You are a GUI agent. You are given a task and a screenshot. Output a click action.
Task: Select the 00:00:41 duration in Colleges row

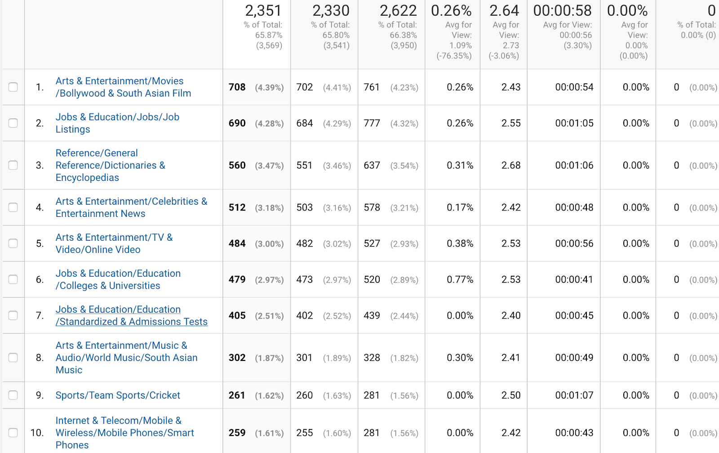(574, 279)
